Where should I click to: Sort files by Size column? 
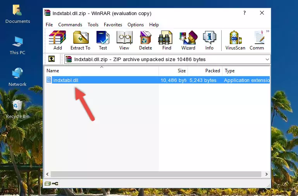(x=173, y=71)
